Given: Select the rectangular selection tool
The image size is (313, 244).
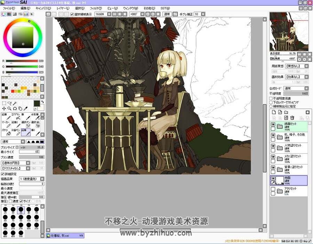Looking at the screenshot, I should (x=4, y=103).
